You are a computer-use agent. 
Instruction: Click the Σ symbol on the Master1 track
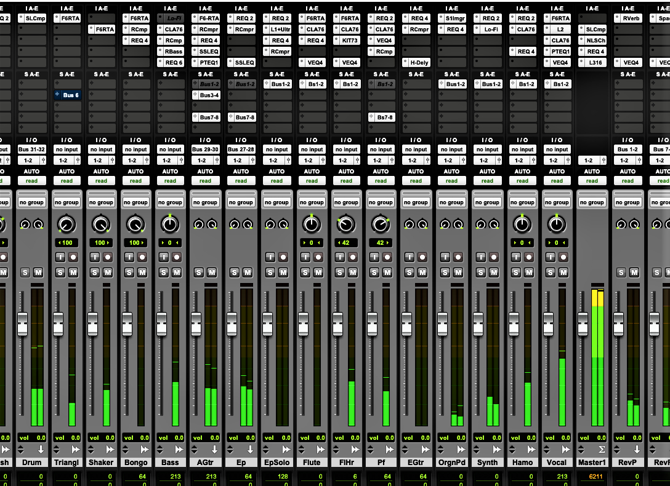602,449
